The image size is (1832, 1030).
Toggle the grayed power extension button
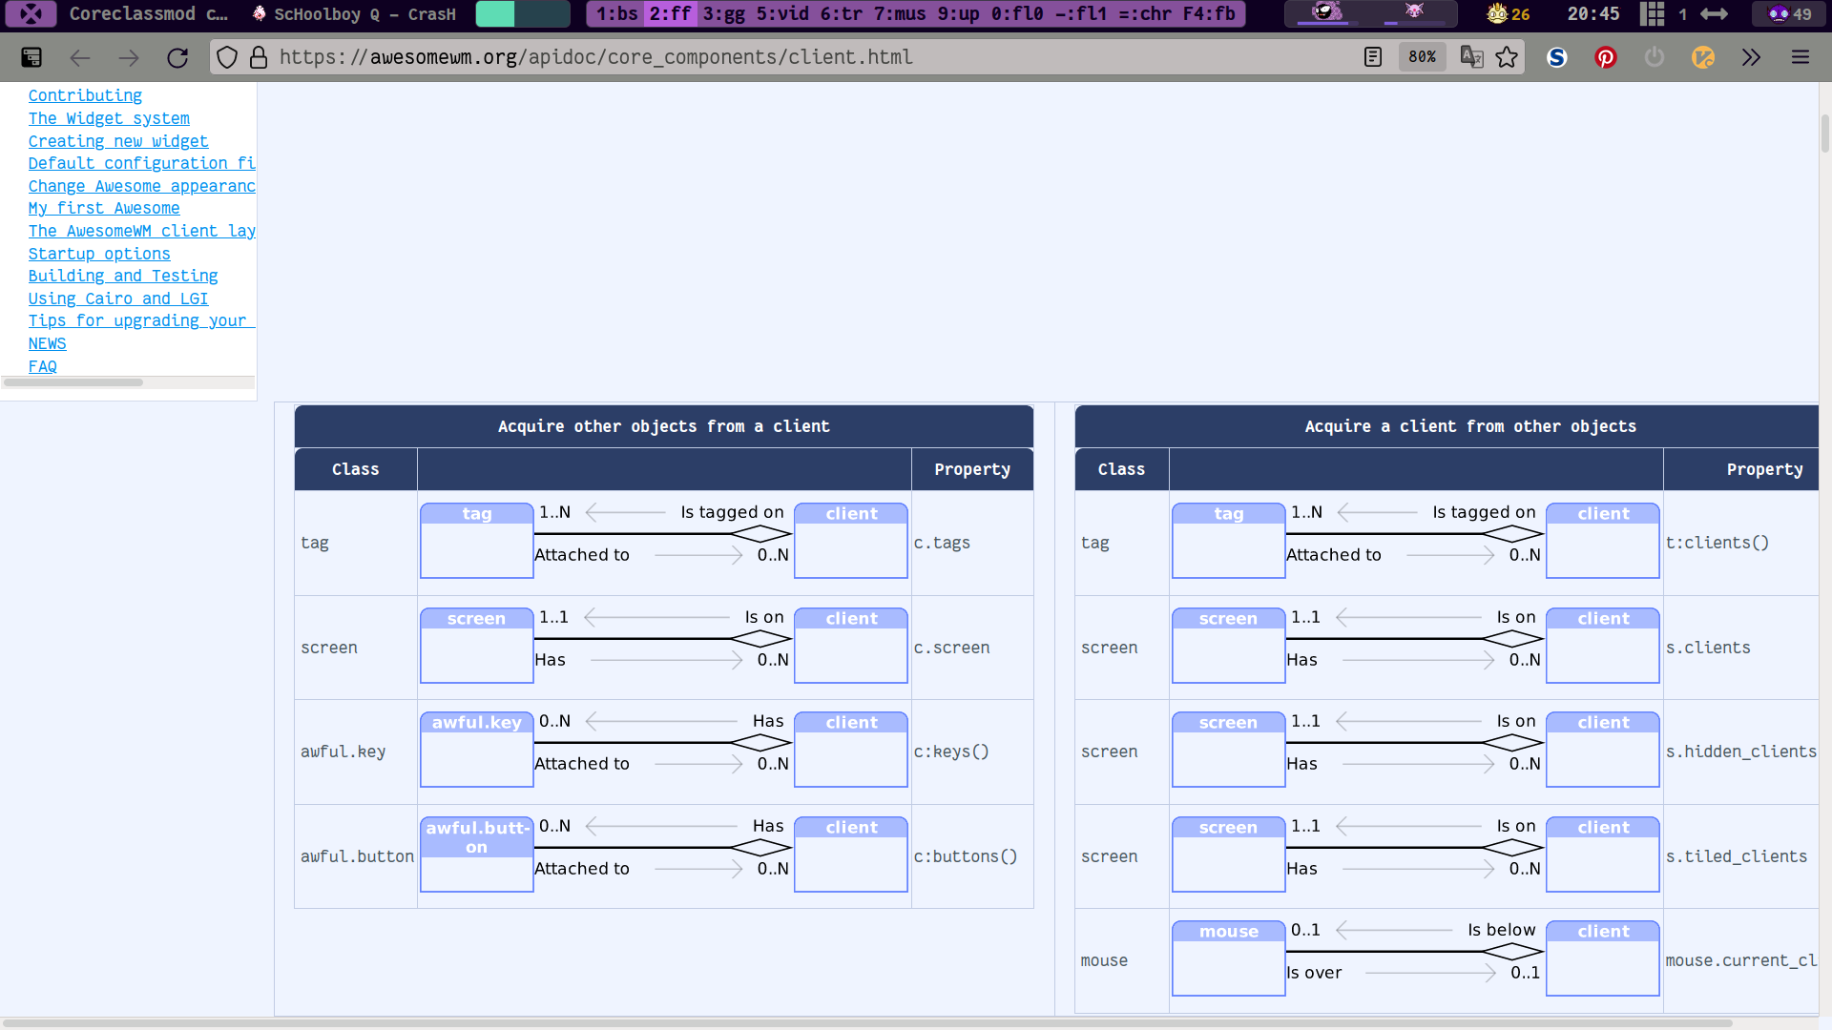click(1655, 57)
